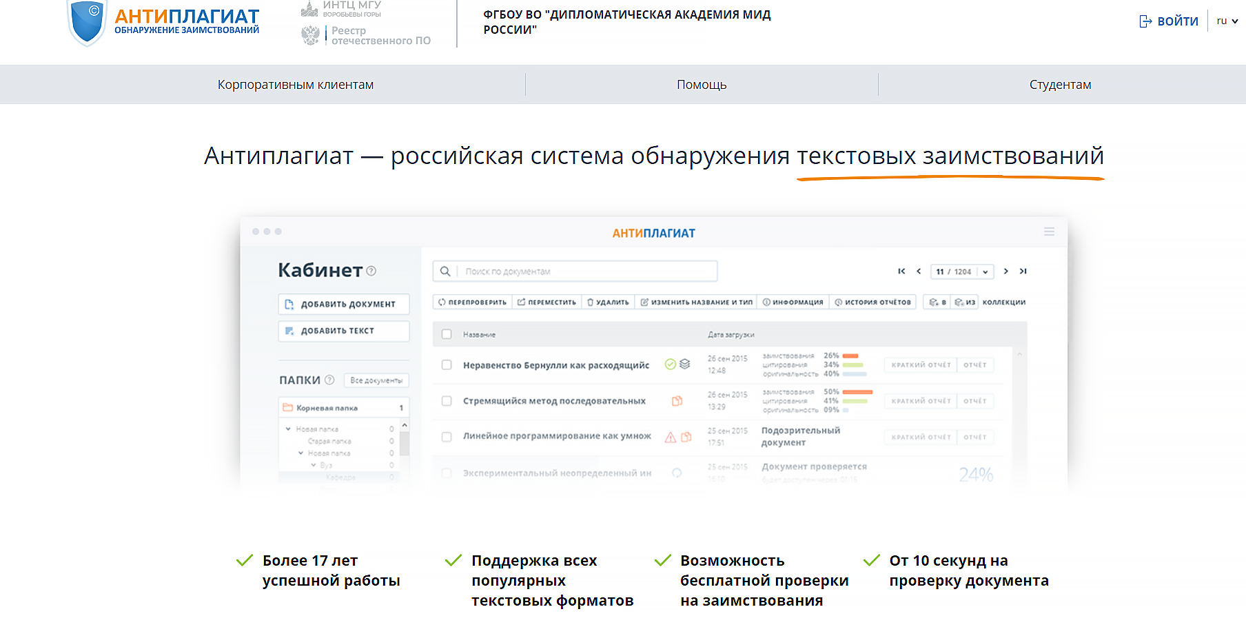Go to first page of documents
The image size is (1246, 627).
tap(901, 271)
